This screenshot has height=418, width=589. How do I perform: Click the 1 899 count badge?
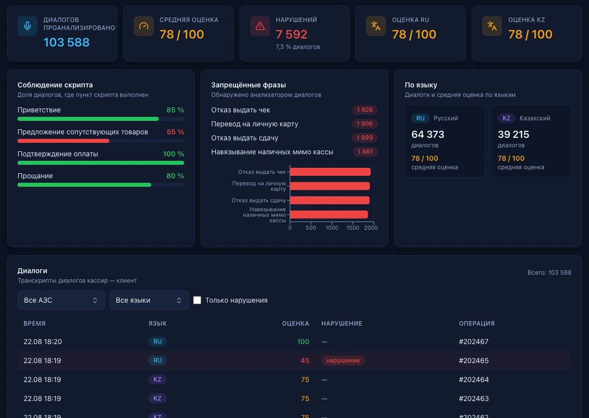[365, 137]
